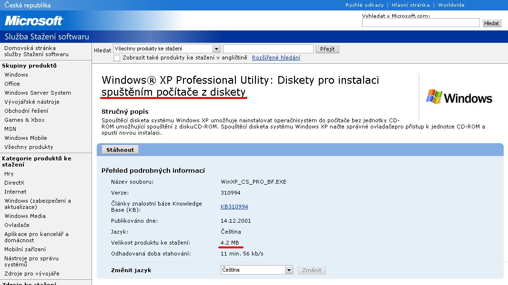This screenshot has height=285, width=508.
Task: Click the publish date 14.12.2001
Action: (x=235, y=221)
